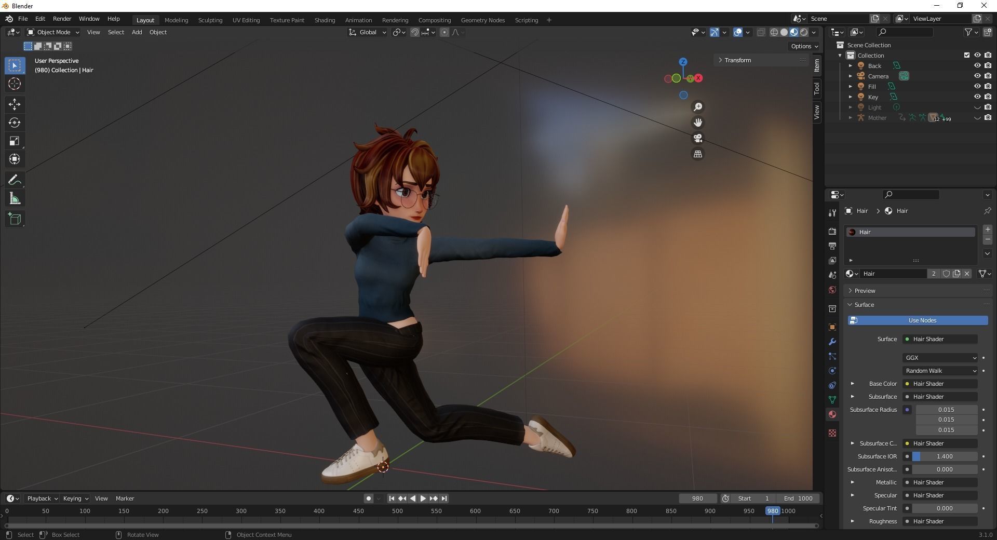Open the Add menu in viewport header
Image resolution: width=997 pixels, height=540 pixels.
coord(137,32)
